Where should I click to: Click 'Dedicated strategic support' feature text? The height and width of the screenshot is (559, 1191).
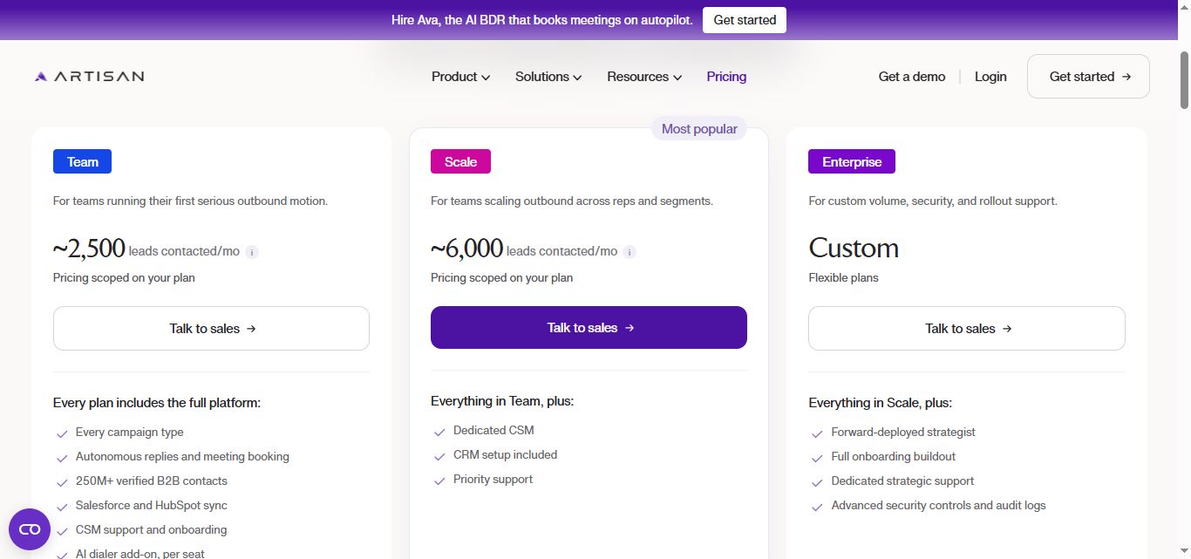(x=902, y=481)
